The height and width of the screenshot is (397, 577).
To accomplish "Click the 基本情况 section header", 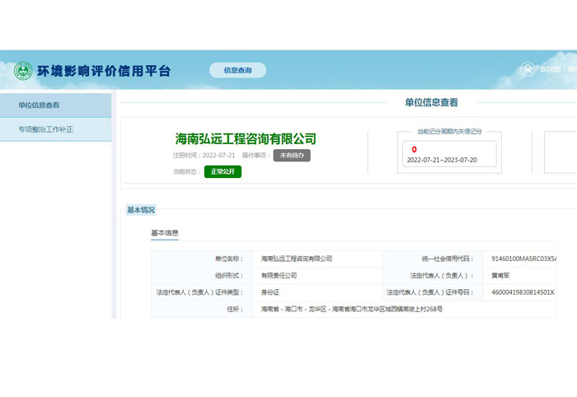I will point(140,210).
